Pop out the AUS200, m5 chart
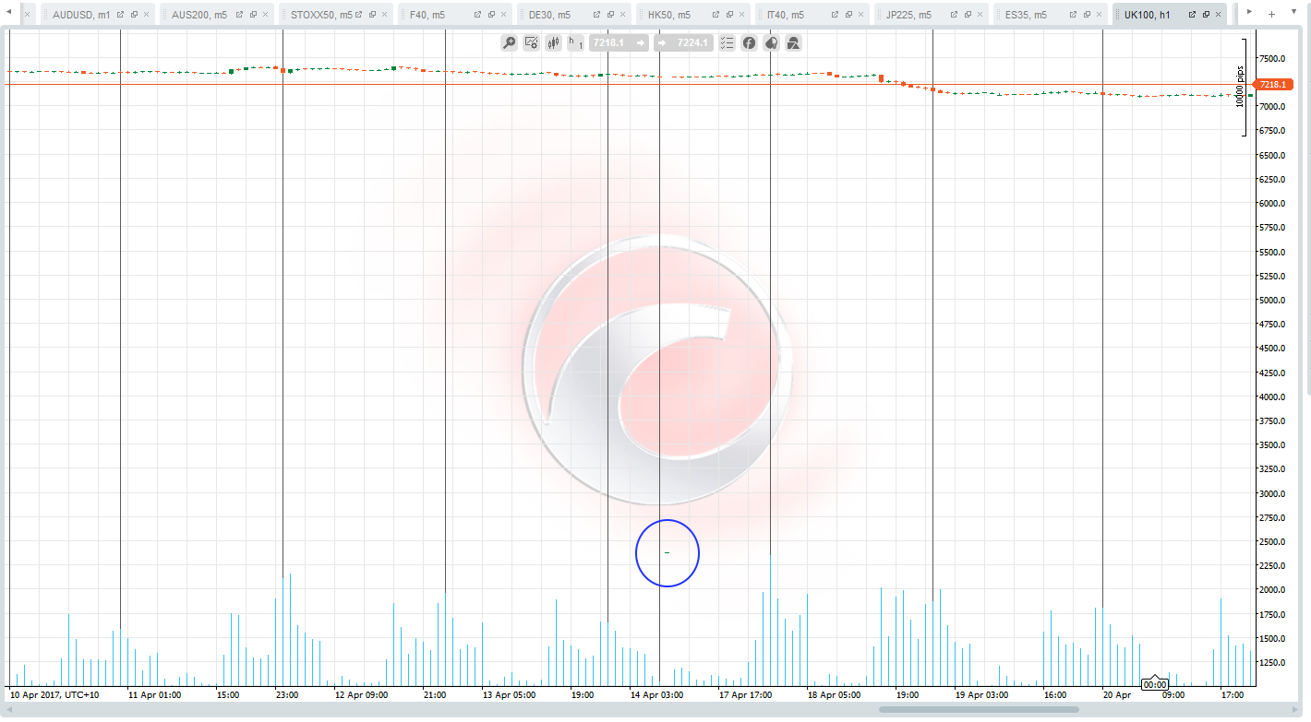Screen dimensions: 1311x722 tap(240, 15)
